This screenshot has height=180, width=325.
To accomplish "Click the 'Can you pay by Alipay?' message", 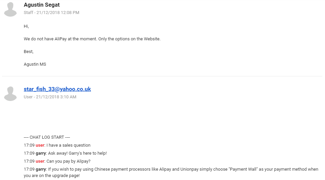I will tap(69, 161).
